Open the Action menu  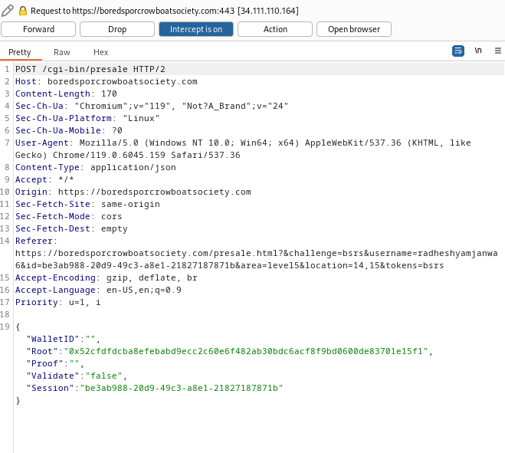tap(275, 29)
